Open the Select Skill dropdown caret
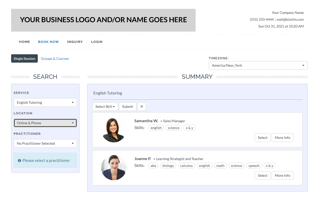 (x=114, y=106)
